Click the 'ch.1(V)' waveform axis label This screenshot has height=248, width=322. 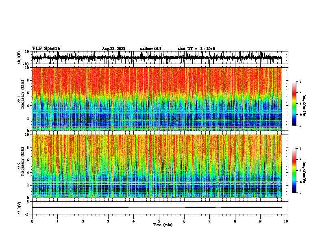pyautogui.click(x=20, y=58)
